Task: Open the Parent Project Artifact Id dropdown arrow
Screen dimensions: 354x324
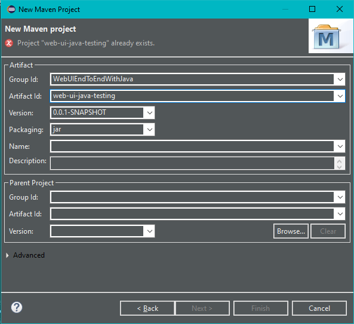Action: pyautogui.click(x=340, y=214)
